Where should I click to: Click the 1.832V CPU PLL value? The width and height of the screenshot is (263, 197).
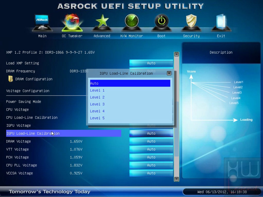pos(76,165)
